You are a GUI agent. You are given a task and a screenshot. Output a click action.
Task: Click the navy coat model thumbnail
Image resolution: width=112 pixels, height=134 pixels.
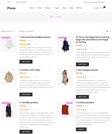click(x=65, y=44)
